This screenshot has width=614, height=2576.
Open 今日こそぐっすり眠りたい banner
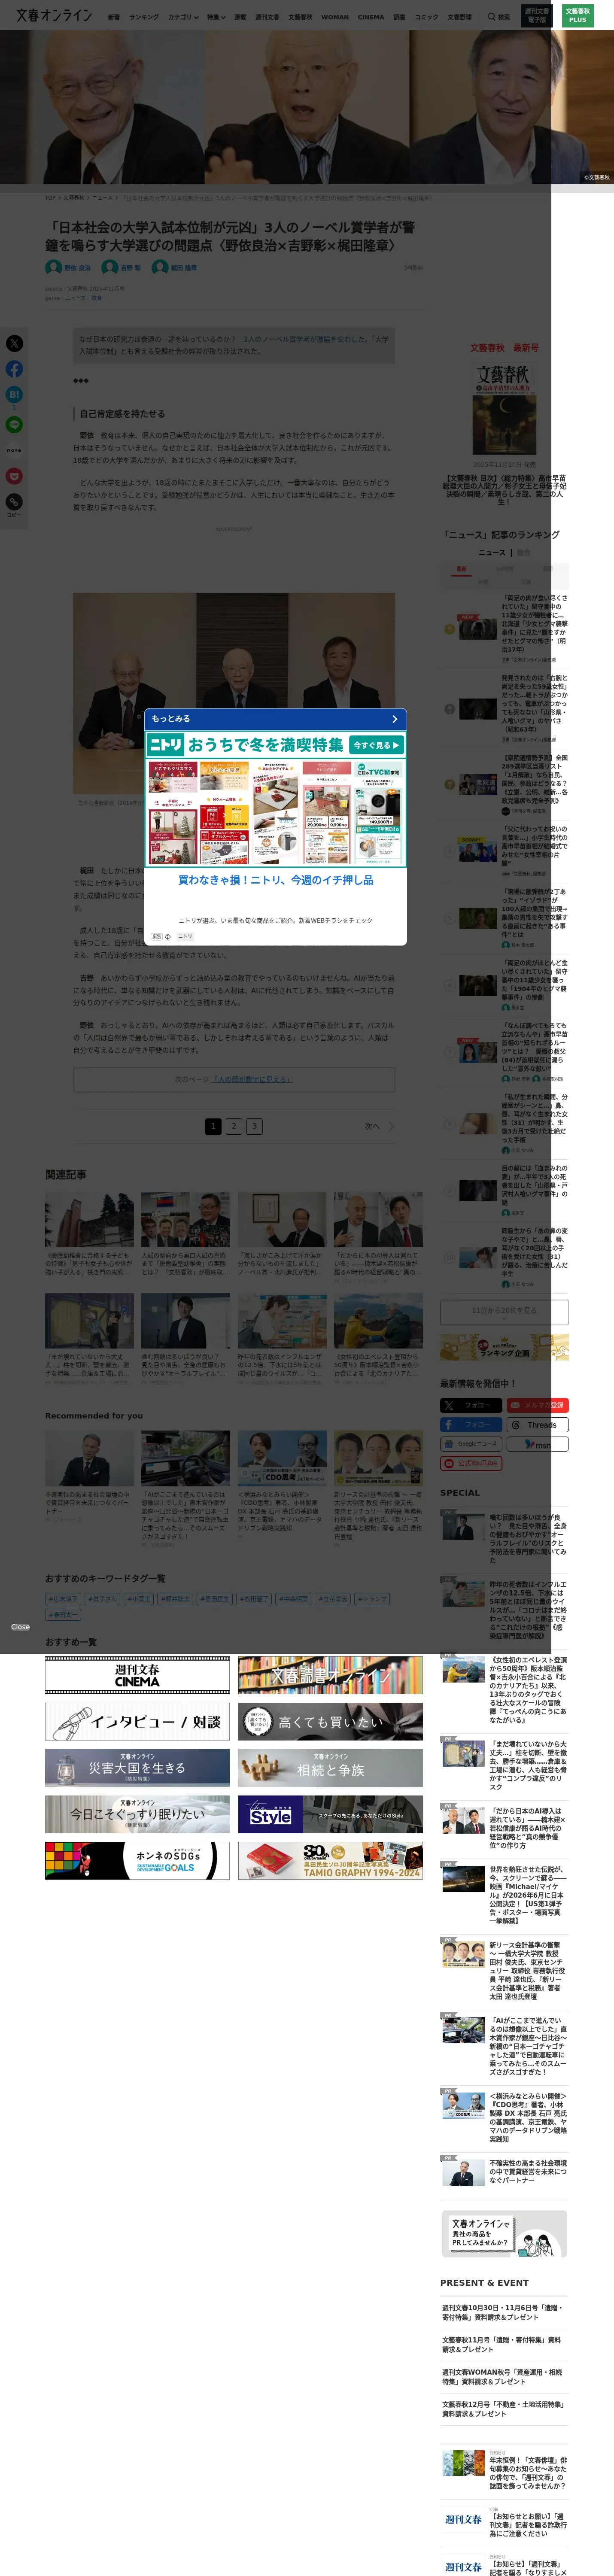pos(137,1814)
